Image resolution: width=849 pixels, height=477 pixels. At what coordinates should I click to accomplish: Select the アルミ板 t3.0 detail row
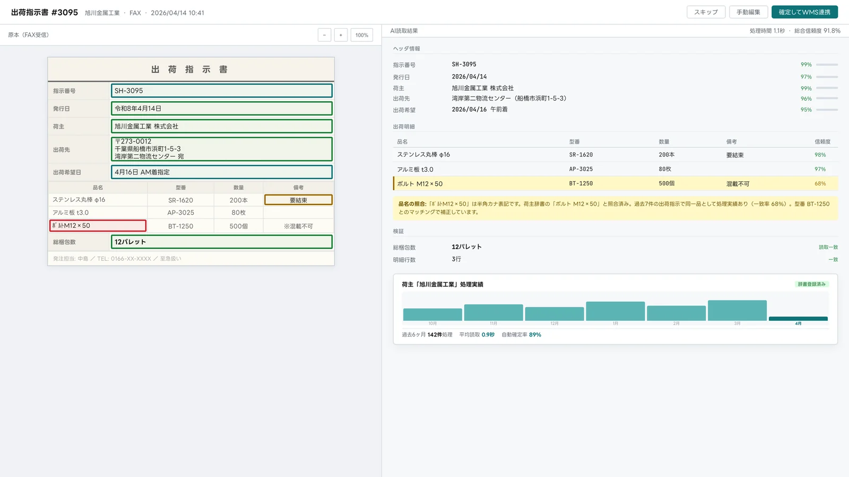(x=616, y=169)
